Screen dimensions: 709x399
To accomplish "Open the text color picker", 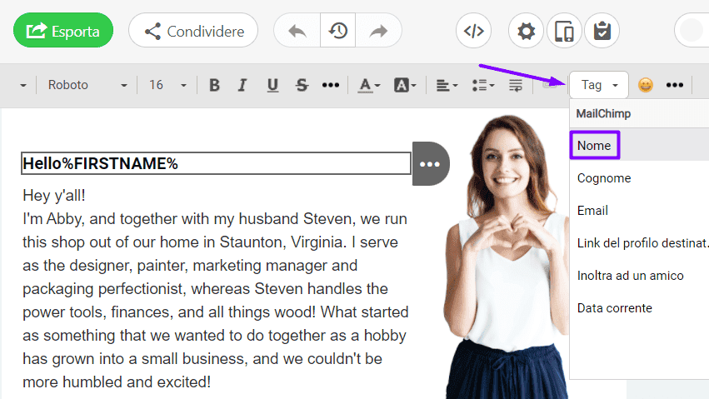I will pos(368,85).
